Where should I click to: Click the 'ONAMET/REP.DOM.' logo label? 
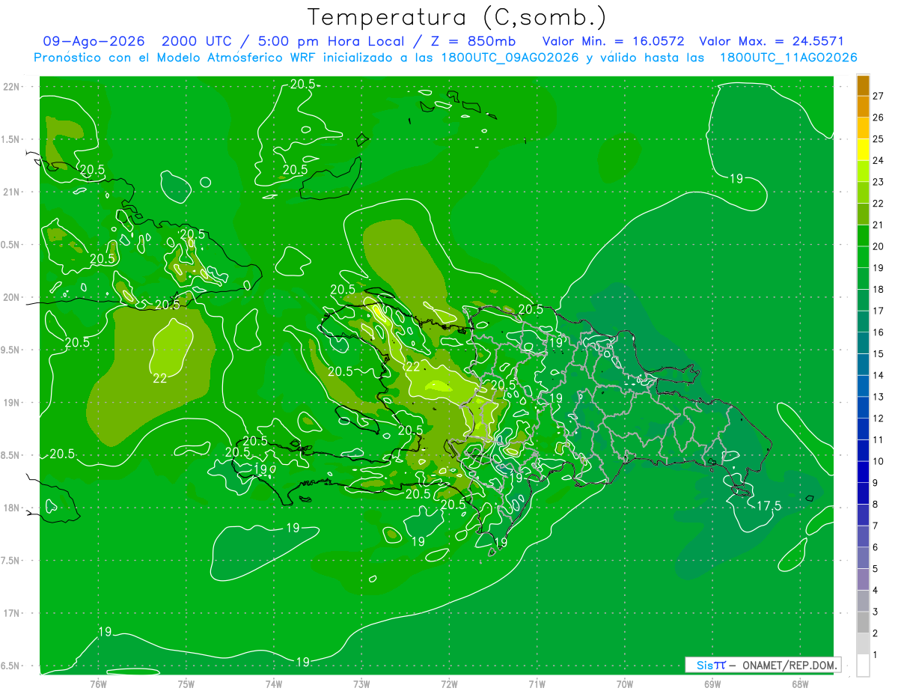point(789,665)
